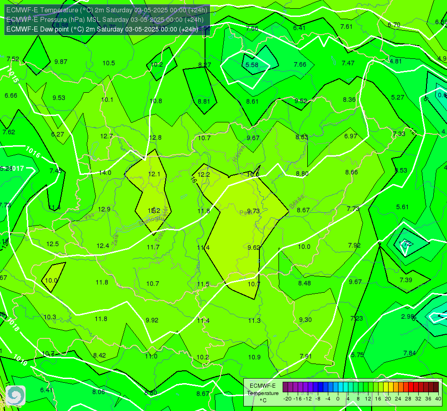Click the 9.73 value near Pest
This screenshot has width=447, height=411.
point(253,211)
